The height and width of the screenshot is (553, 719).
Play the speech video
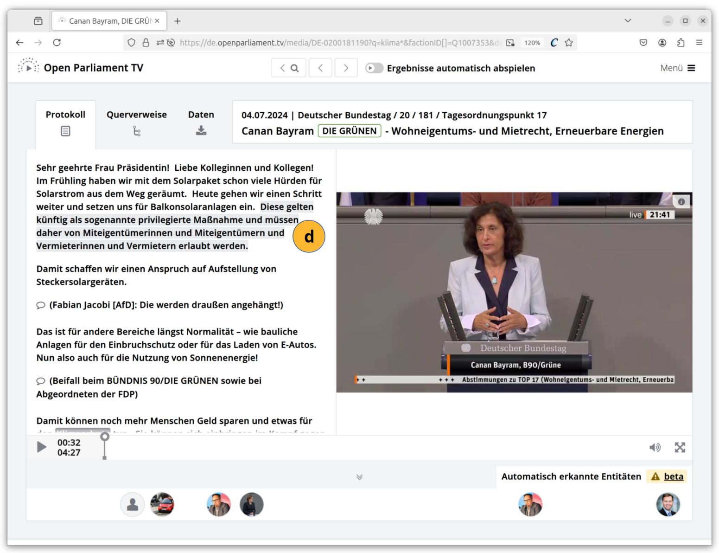[42, 447]
